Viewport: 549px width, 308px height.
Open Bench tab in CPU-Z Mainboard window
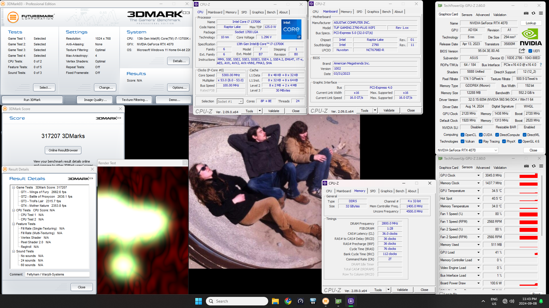[x=386, y=12]
